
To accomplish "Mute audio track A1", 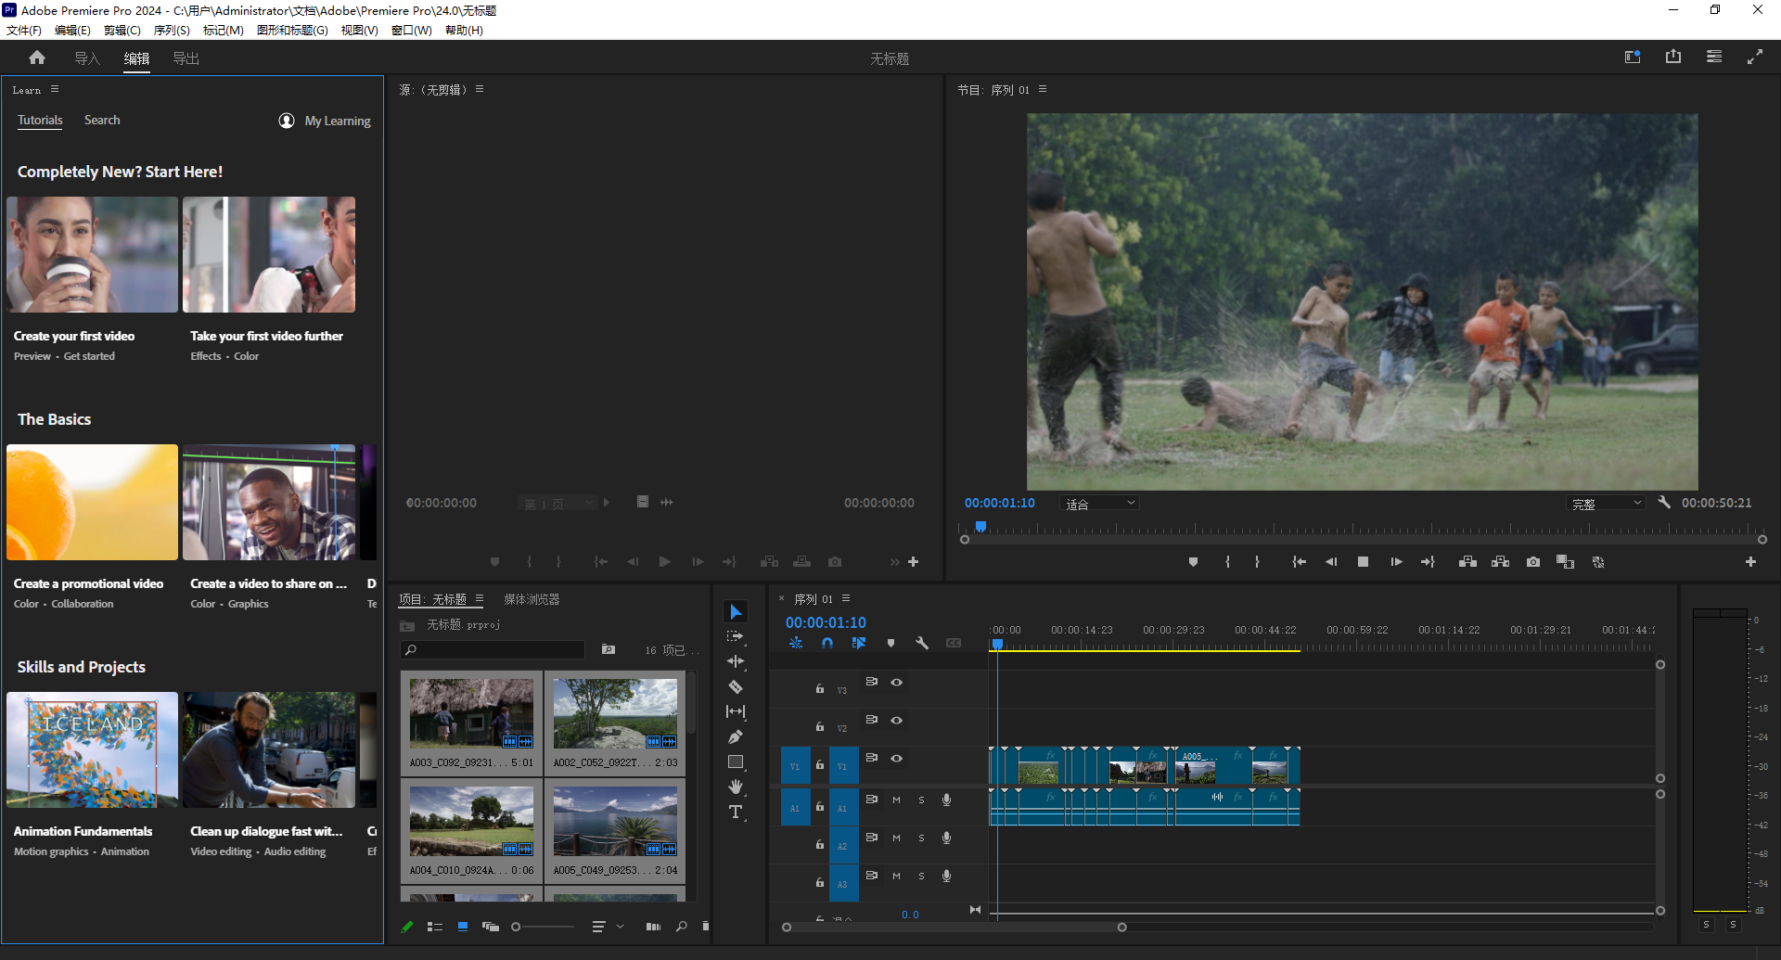I will click(896, 799).
